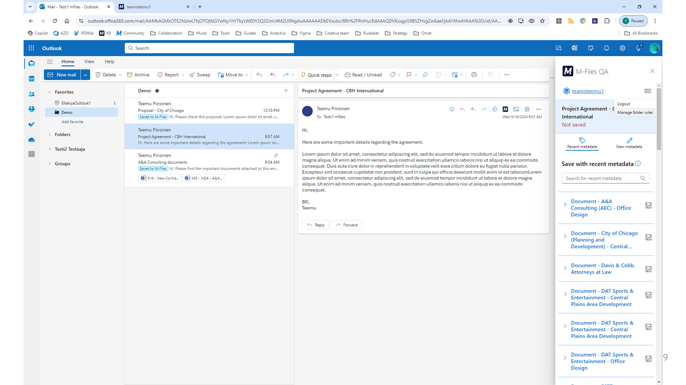
Task: Open the M-Files icon in message header
Action: pyautogui.click(x=505, y=109)
